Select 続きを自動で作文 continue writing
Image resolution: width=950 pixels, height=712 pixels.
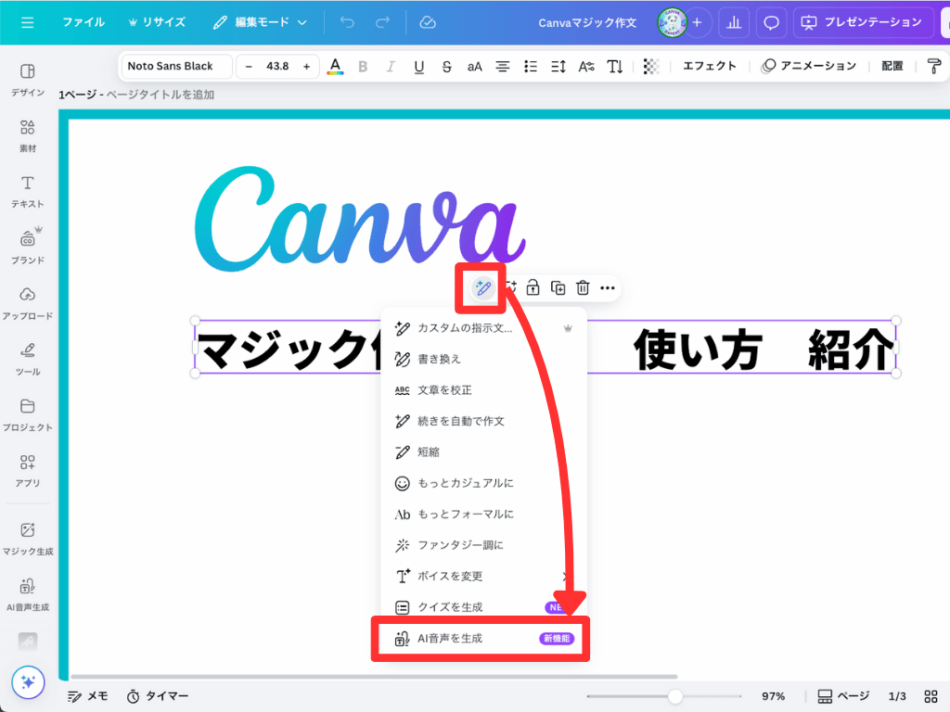click(483, 421)
